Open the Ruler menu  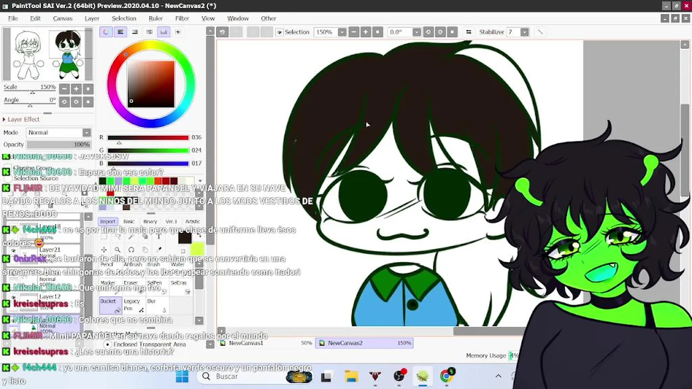pyautogui.click(x=156, y=18)
